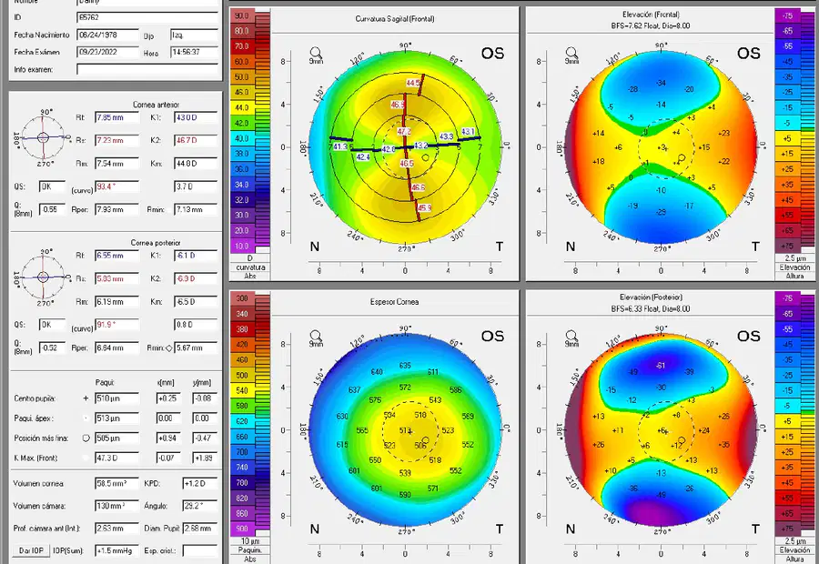Viewport: 819px width, 564px height.
Task: Click the circle symbol beside Posición más fina
Action: tap(86, 438)
